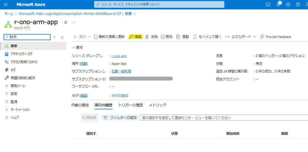This screenshot has width=308, height=152.
Task: Open the help question mark menu
Action: point(298,4)
